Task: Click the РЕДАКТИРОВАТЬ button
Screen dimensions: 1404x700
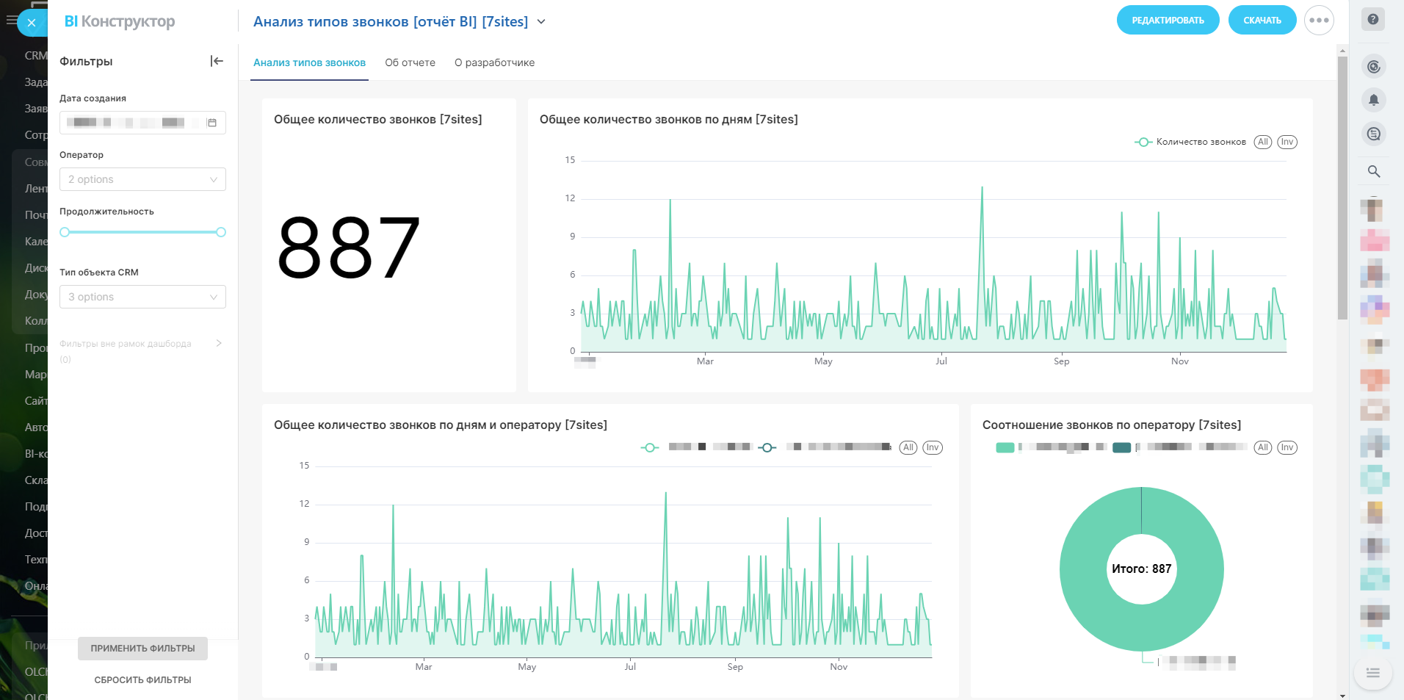Action: tap(1168, 21)
